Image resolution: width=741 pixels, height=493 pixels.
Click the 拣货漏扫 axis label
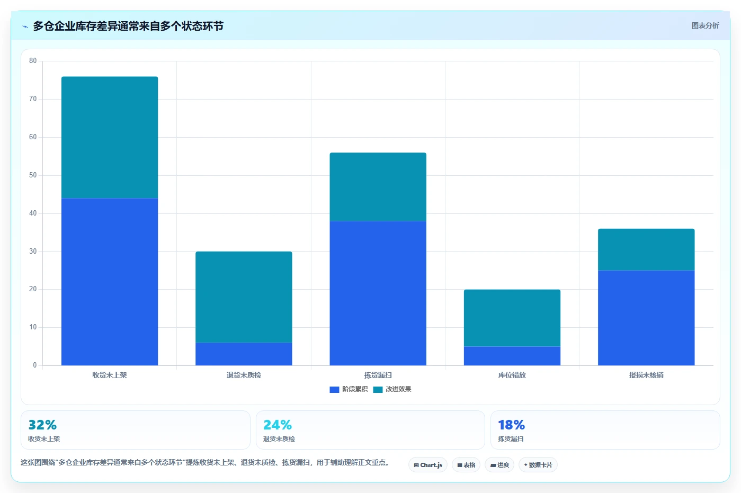point(378,375)
